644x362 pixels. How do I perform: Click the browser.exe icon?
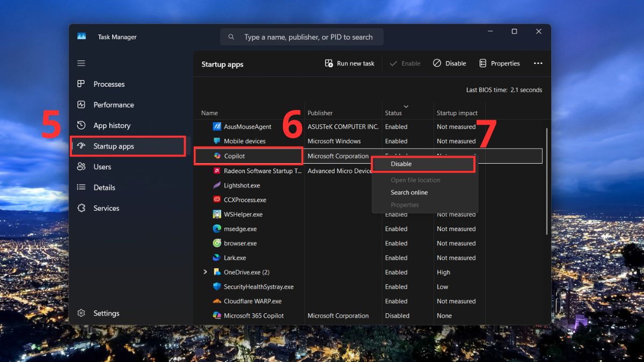tap(217, 243)
